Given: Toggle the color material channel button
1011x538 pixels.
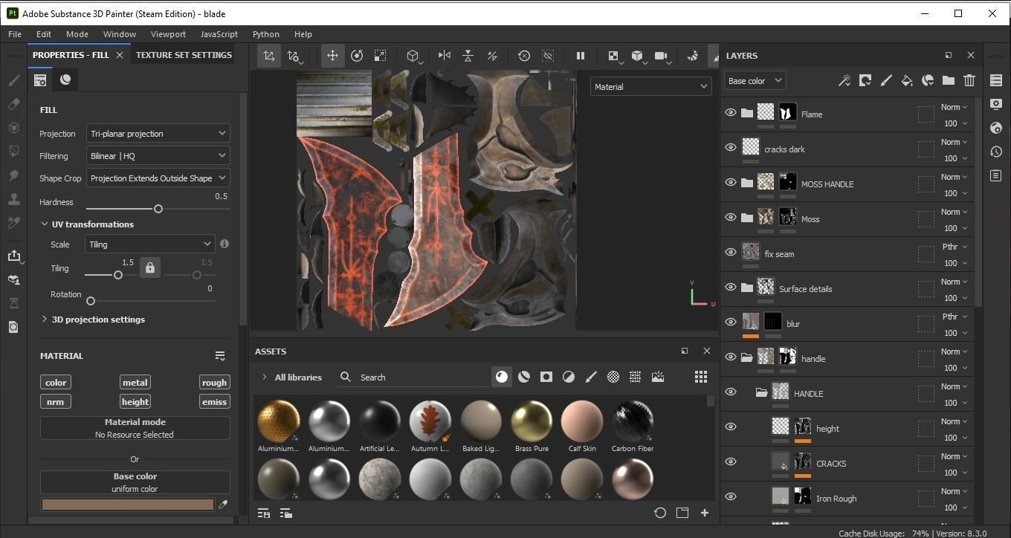Looking at the screenshot, I should coord(56,383).
